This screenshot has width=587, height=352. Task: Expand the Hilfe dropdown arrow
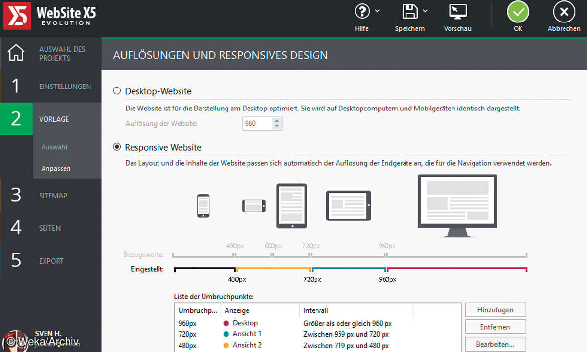[377, 11]
